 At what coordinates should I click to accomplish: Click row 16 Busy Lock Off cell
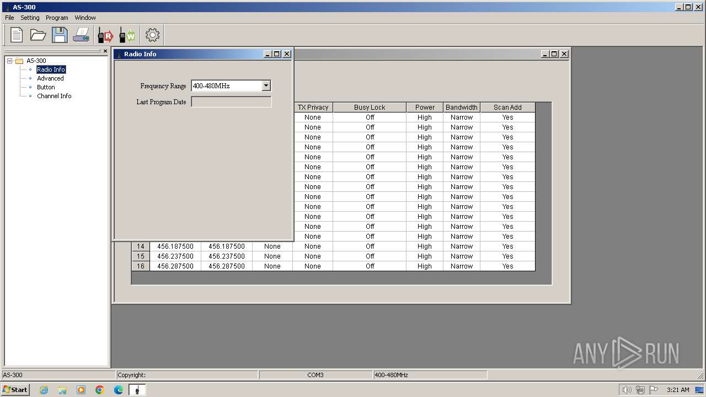370,266
